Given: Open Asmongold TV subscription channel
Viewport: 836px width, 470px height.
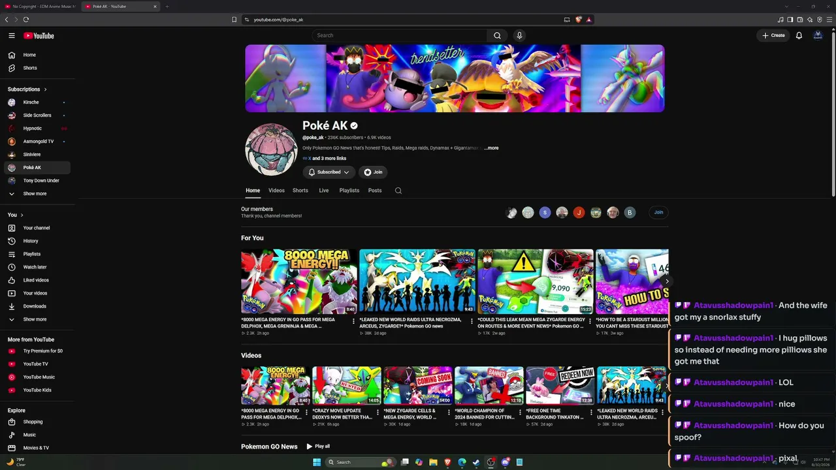Looking at the screenshot, I should [x=37, y=142].
